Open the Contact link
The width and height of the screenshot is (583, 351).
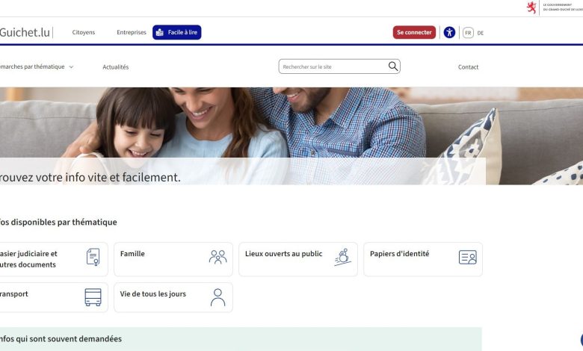tap(468, 67)
